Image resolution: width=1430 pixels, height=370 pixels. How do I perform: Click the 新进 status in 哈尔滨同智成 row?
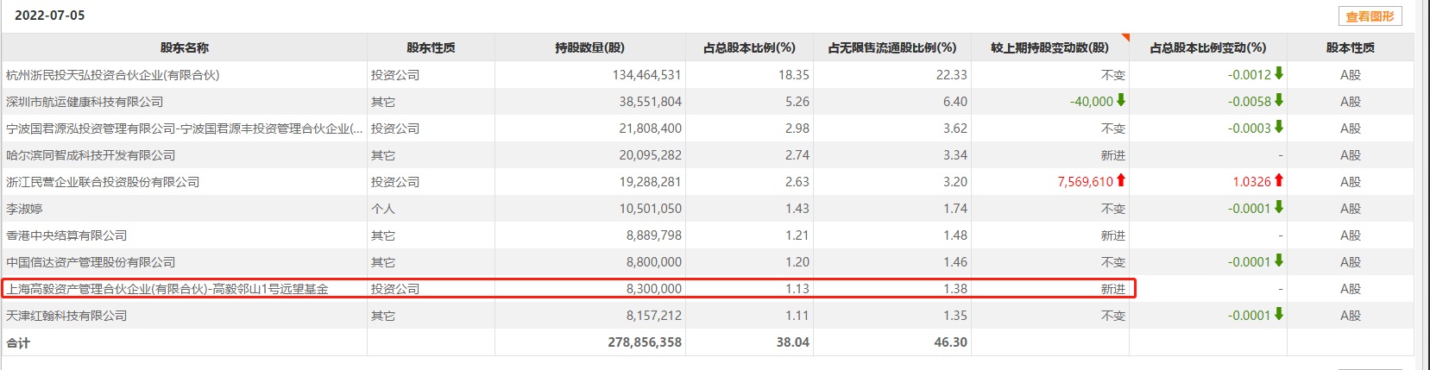(1113, 155)
